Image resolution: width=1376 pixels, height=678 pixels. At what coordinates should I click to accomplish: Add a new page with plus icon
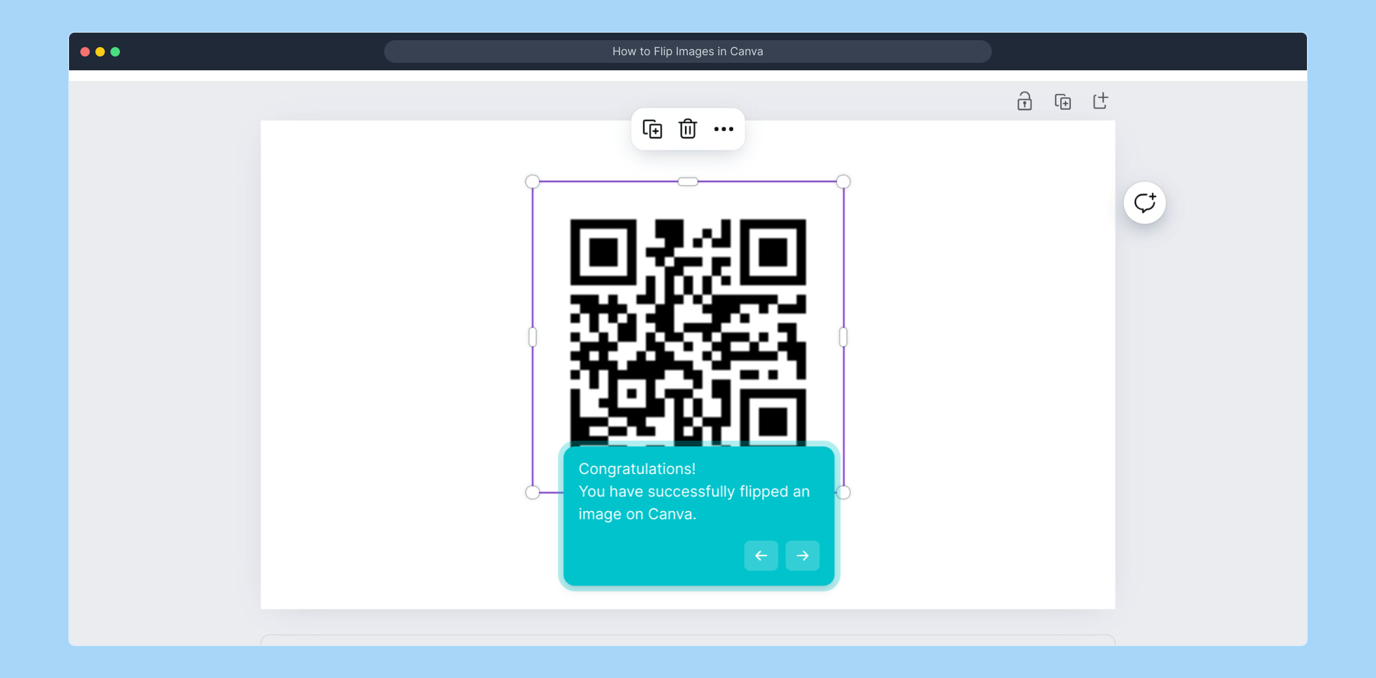tap(1100, 101)
